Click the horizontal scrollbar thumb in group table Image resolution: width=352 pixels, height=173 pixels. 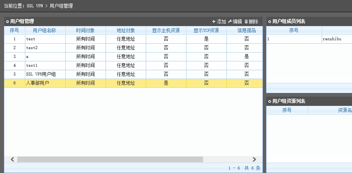pyautogui.click(x=110, y=159)
